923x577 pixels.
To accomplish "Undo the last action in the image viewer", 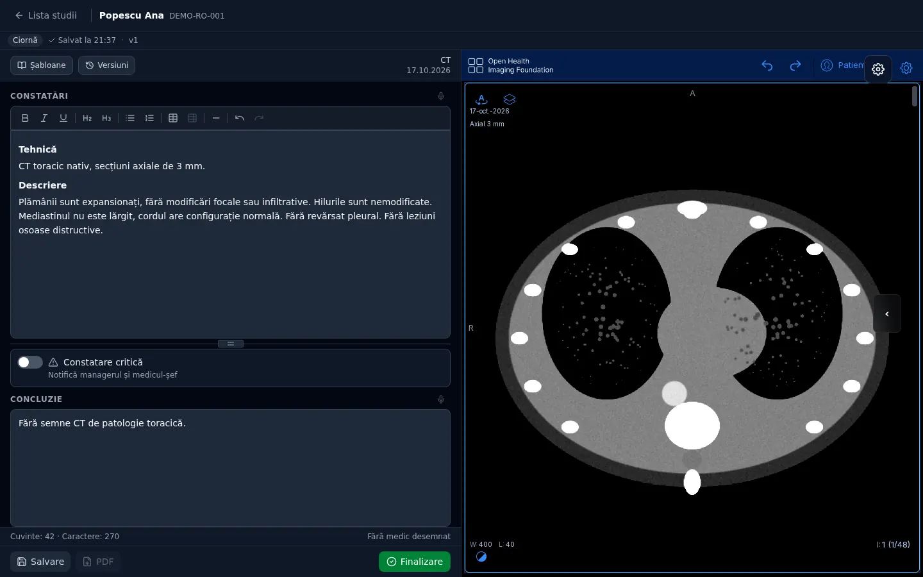I will point(767,65).
